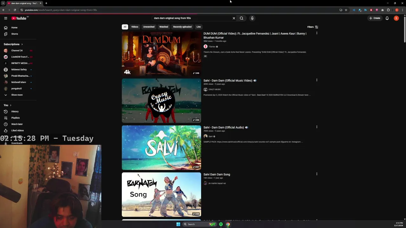
Task: Open the LiveNOW from F... subscription
Action: (18, 57)
